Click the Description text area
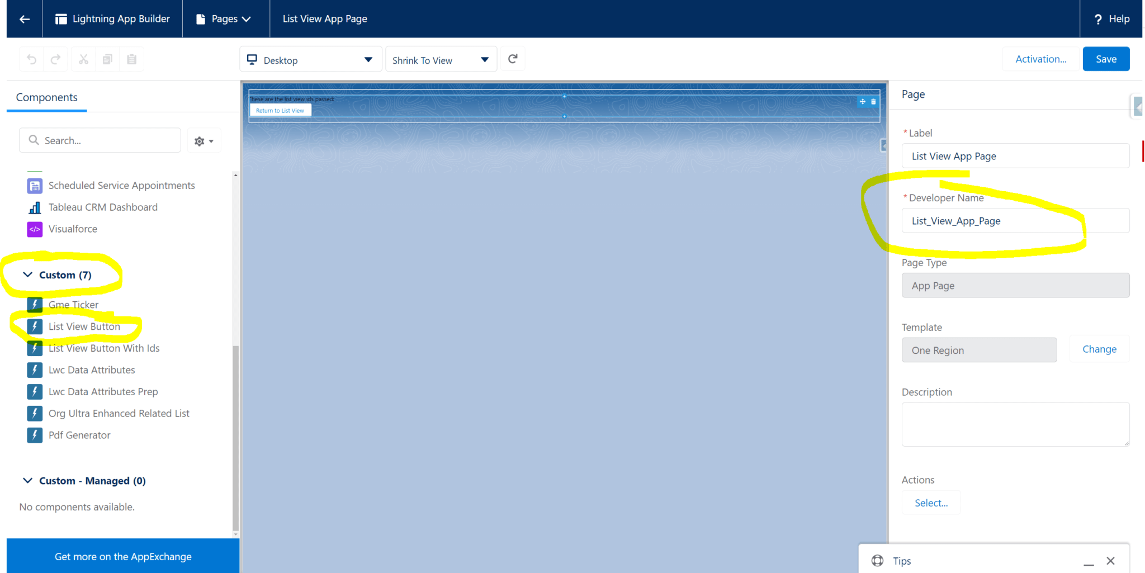 (x=1015, y=424)
